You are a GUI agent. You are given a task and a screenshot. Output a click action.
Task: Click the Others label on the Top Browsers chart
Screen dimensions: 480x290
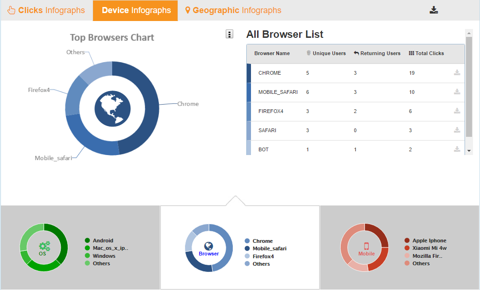(75, 52)
